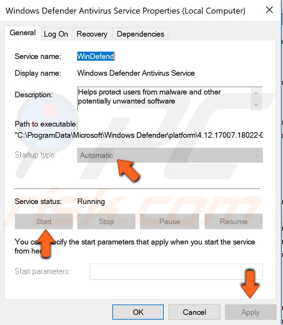Screen dimensions: 283x325
Task: Pause the running service
Action: tap(169, 221)
